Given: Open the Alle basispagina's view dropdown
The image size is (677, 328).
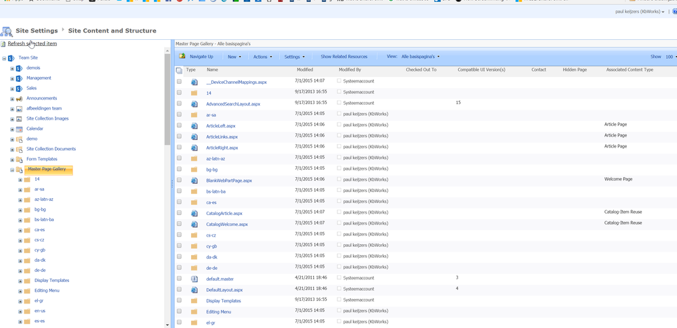Looking at the screenshot, I should coord(421,56).
